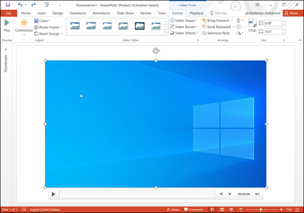
Task: Open the Video Shape menu
Action: click(183, 20)
